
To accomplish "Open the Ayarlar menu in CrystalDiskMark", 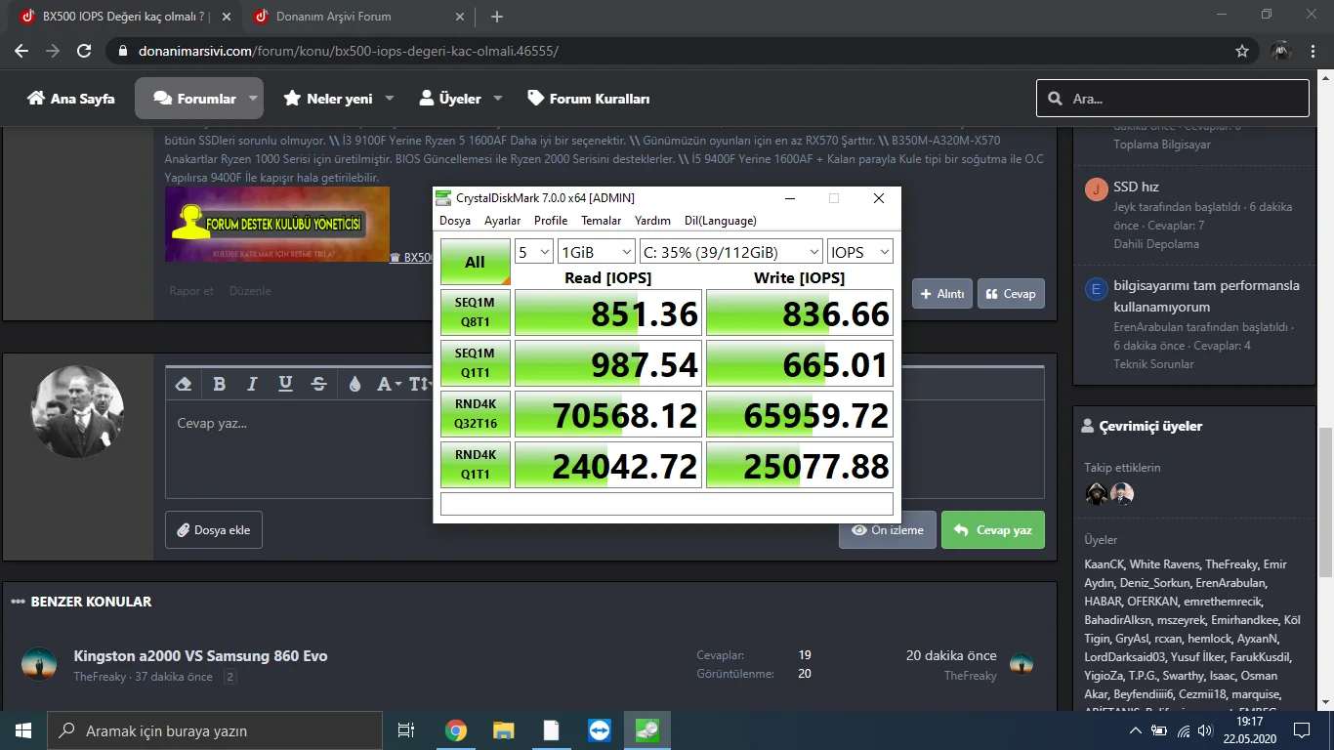I will tap(502, 221).
